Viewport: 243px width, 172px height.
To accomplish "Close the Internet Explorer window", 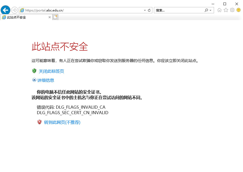I will coord(237,4).
